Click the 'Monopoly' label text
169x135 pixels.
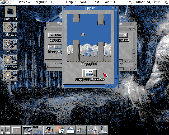[x=55, y=52]
